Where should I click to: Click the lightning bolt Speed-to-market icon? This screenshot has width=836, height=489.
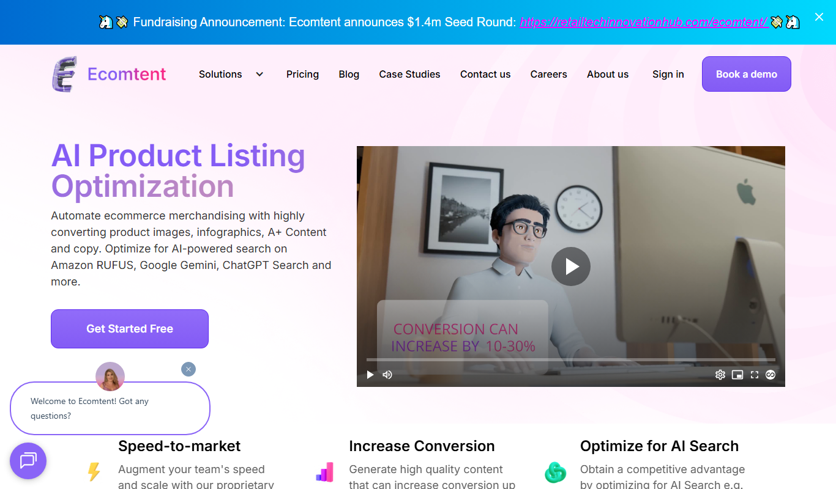pyautogui.click(x=94, y=472)
